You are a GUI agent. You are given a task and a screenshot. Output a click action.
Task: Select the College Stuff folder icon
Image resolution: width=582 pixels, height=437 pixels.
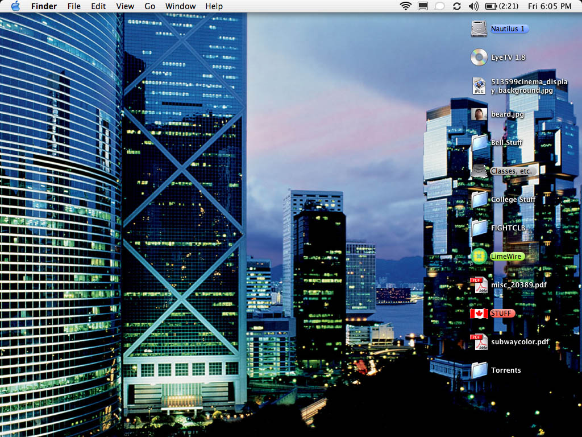[479, 200]
